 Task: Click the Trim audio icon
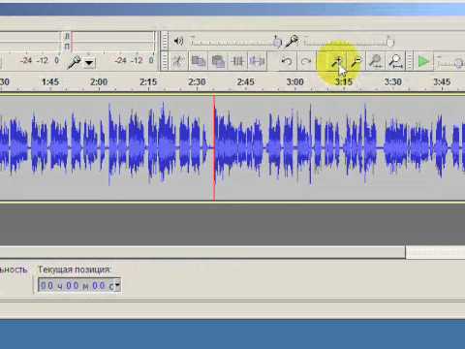237,61
